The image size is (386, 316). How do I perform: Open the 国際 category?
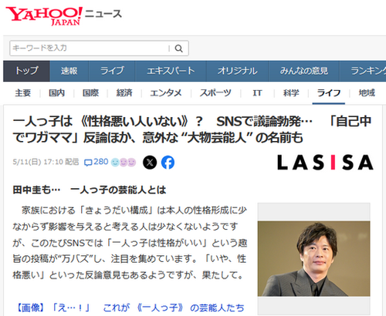[90, 92]
